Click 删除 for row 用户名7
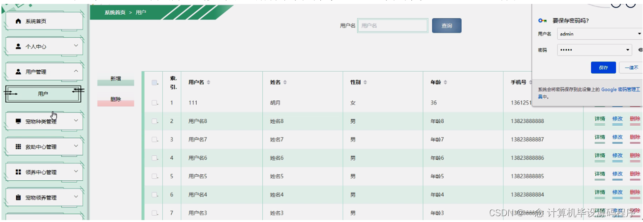 coord(635,138)
